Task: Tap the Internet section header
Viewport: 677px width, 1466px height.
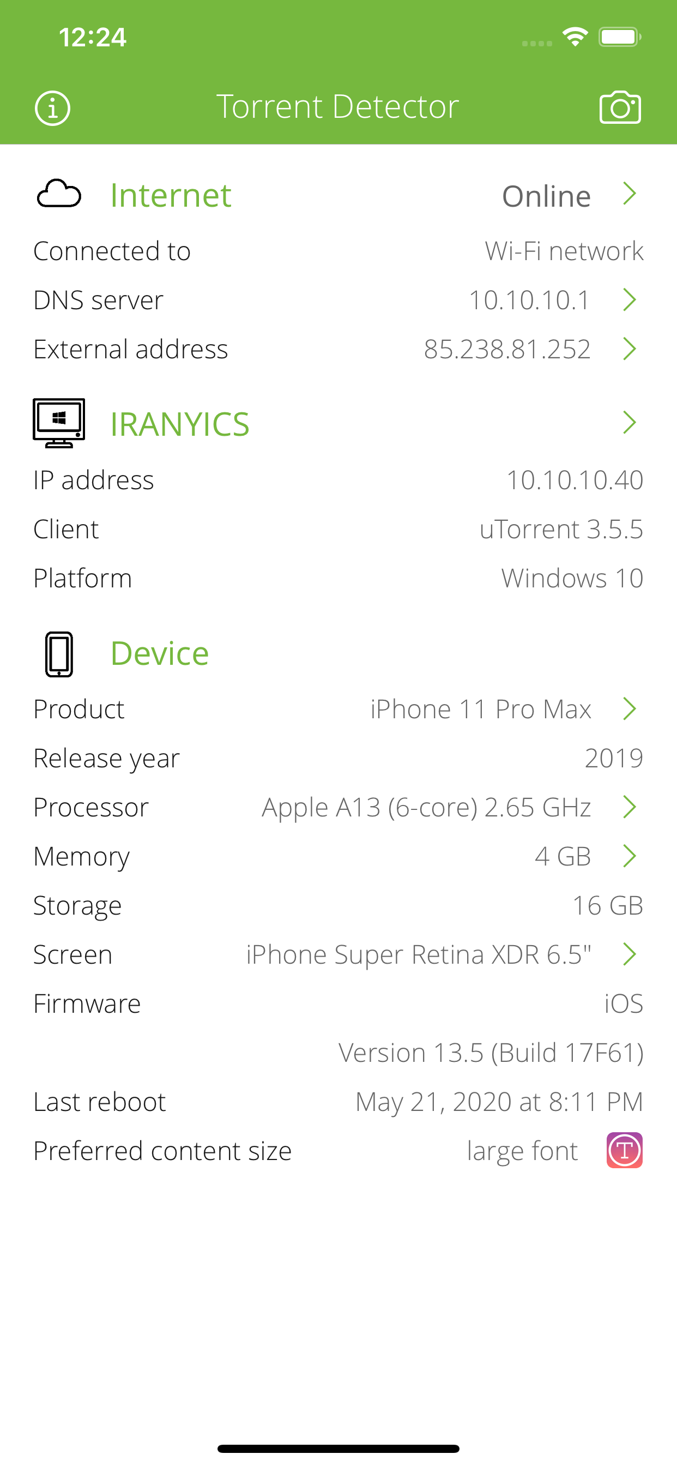Action: (170, 195)
